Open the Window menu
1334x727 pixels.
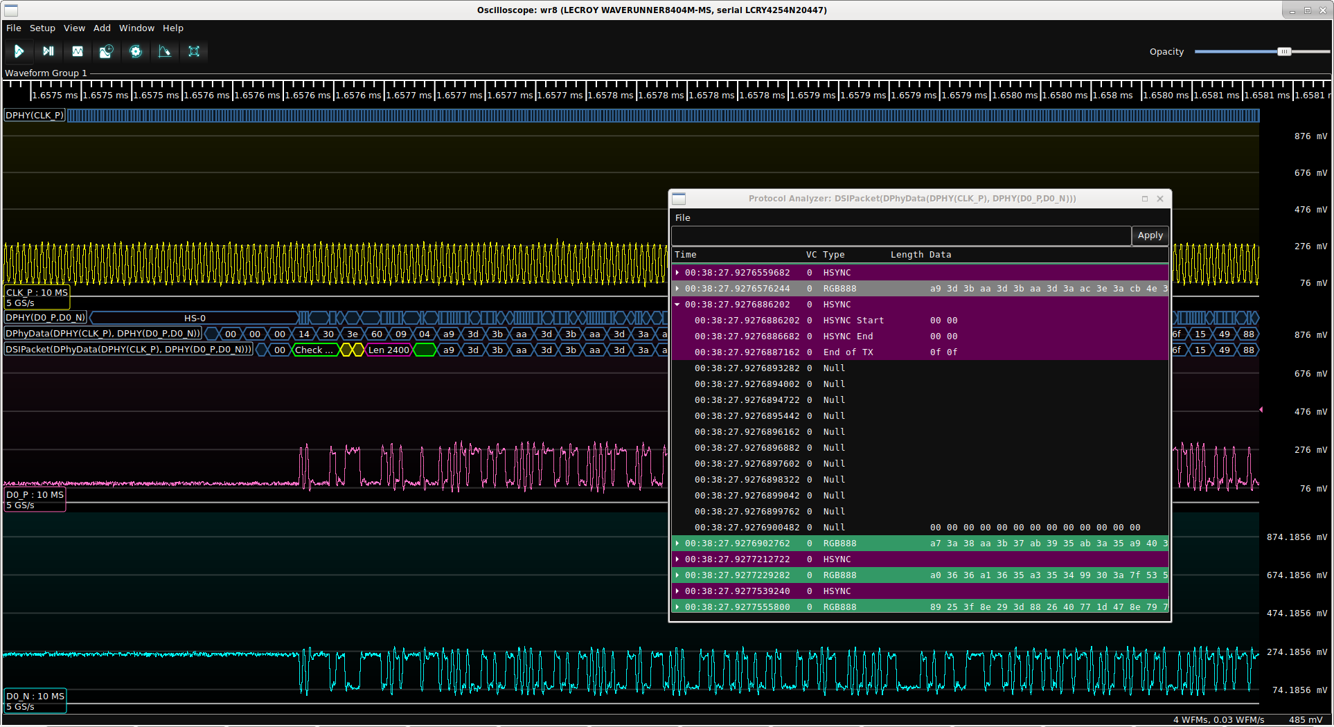tap(136, 28)
